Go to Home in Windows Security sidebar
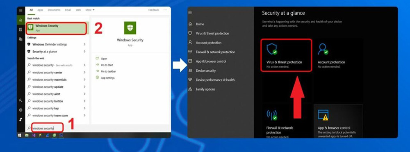The width and height of the screenshot is (410, 152). pyautogui.click(x=200, y=24)
